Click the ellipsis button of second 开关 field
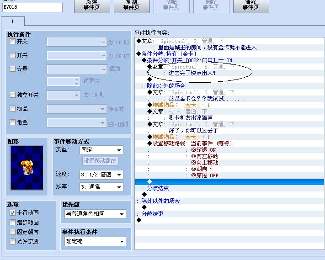The height and width of the screenshot is (260, 325). 103,56
